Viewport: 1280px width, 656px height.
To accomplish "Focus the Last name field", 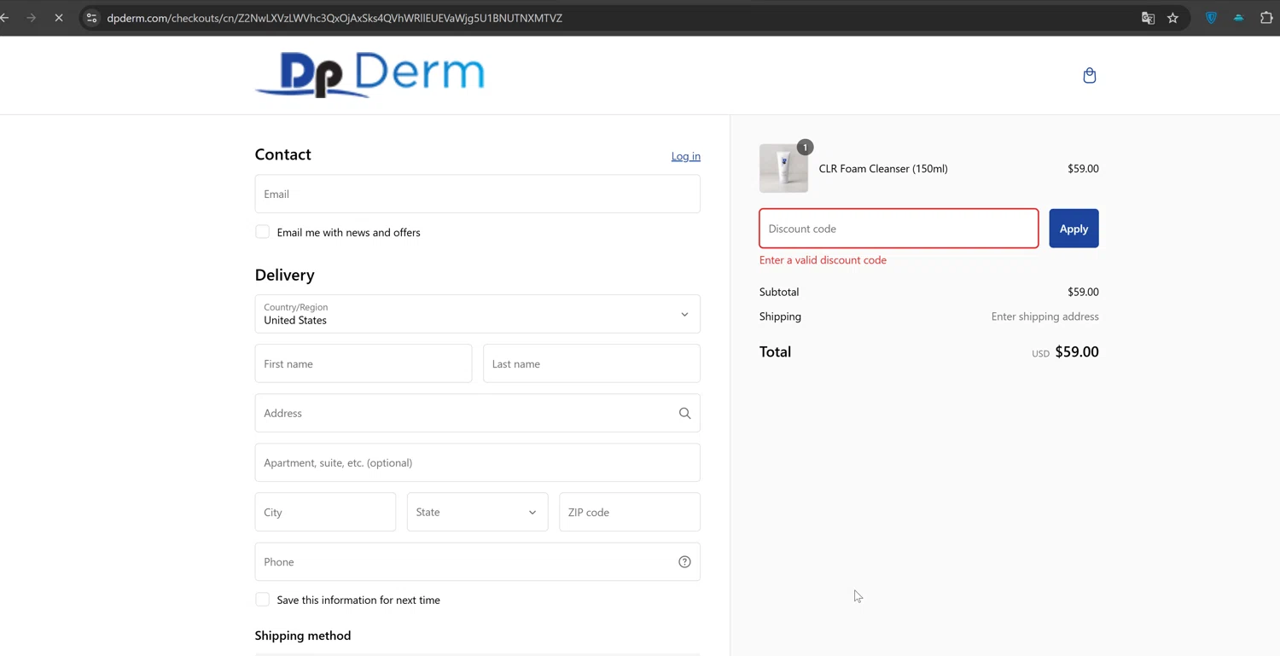I will tap(591, 363).
